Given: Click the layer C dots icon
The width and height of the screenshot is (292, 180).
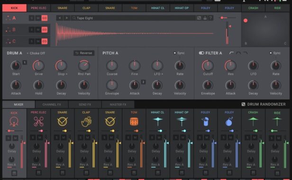Looking at the screenshot, I should click(8, 41).
